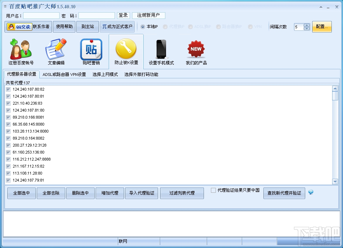343x248 pixels.
Task: Switch to 选择上网模式 tab
Action: coord(105,75)
